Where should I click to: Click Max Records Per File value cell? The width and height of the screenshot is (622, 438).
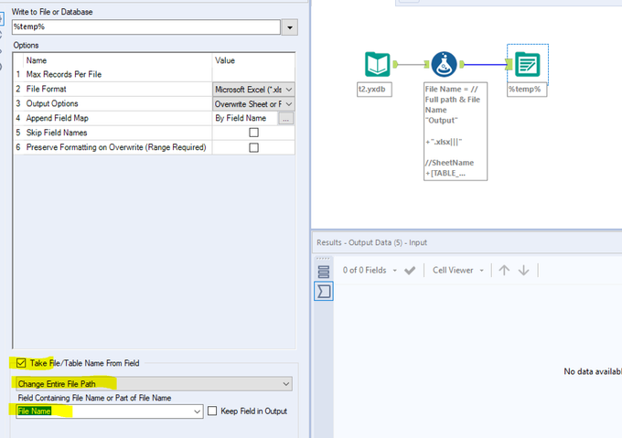click(x=253, y=74)
